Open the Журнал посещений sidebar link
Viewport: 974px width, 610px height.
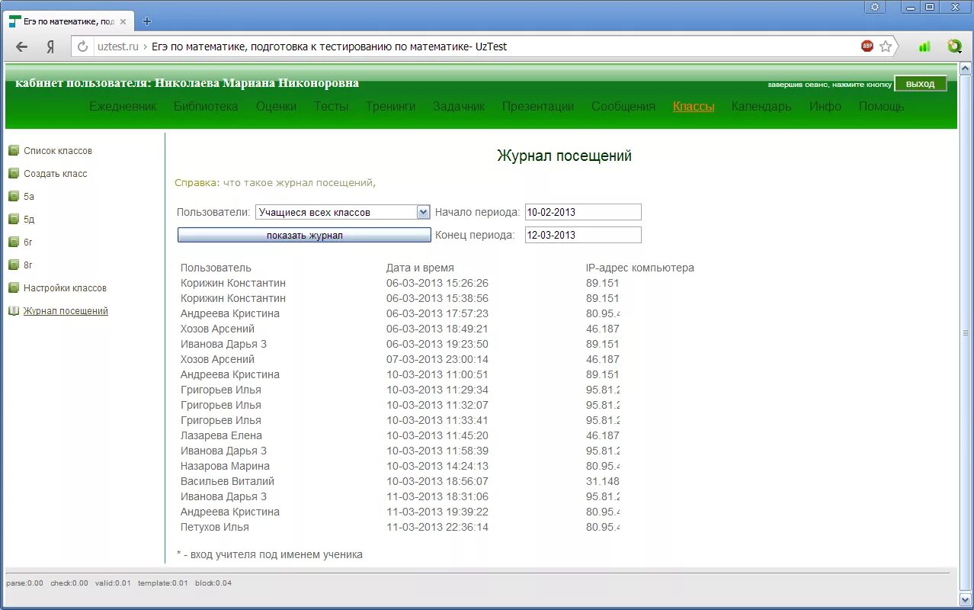point(66,311)
